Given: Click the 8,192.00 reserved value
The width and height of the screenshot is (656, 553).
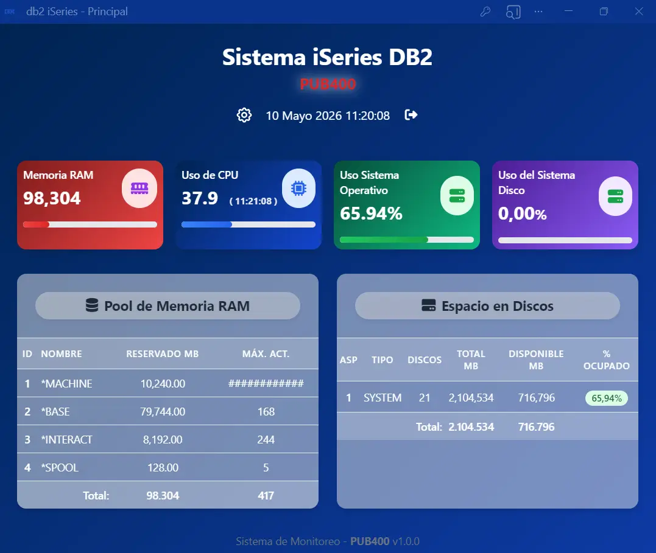Looking at the screenshot, I should click(x=163, y=439).
